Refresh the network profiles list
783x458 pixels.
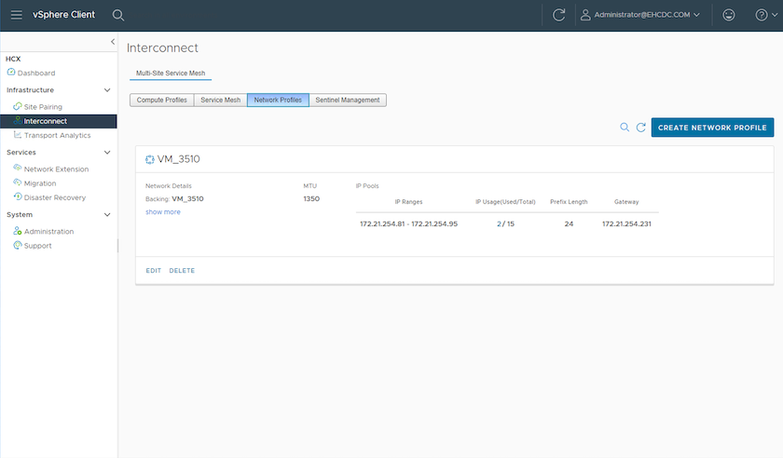[x=640, y=128]
